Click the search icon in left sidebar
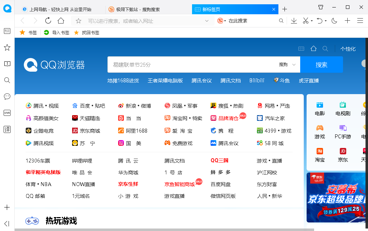 click(x=7, y=80)
